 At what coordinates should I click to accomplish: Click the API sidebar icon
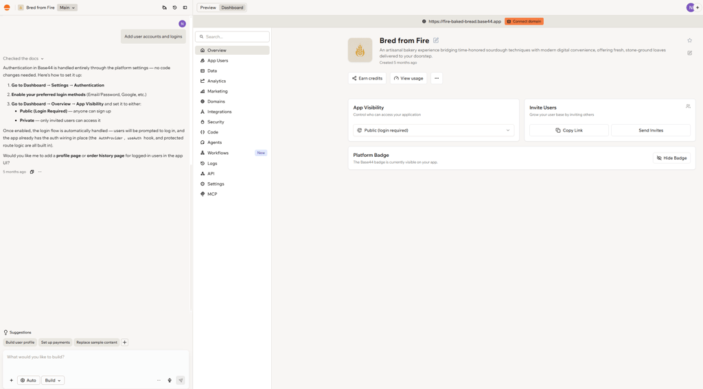[203, 173]
